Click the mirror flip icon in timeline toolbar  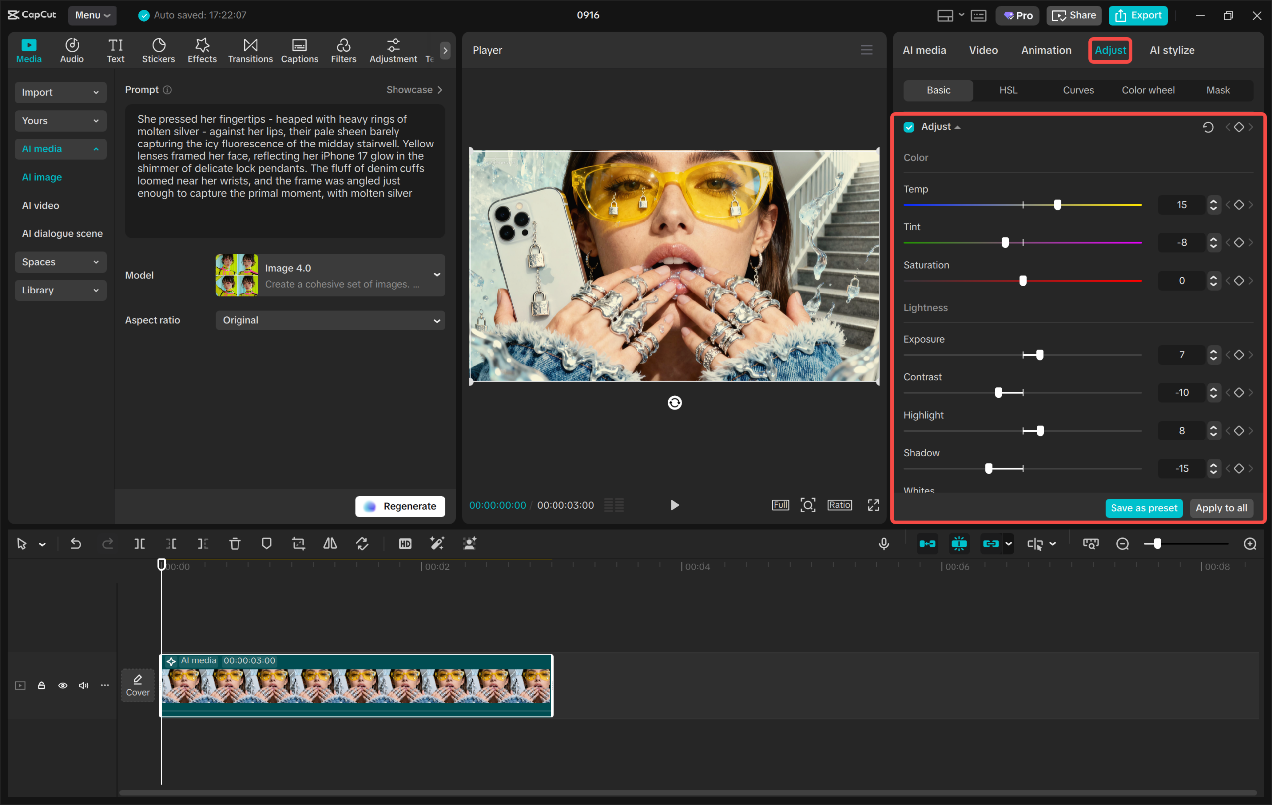330,544
